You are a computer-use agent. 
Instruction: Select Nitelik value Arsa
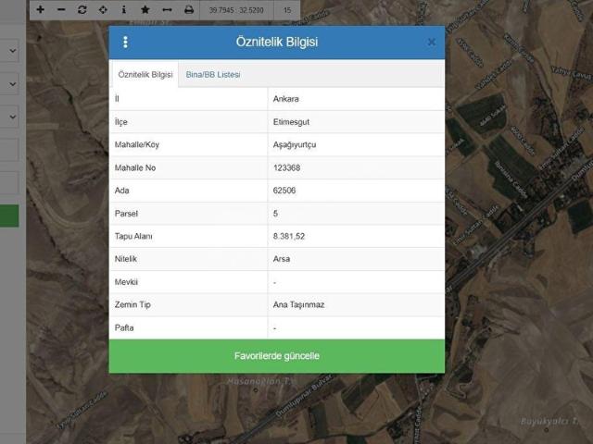[282, 259]
